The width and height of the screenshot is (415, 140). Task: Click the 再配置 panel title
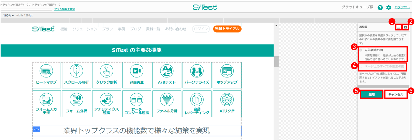[x=363, y=27]
